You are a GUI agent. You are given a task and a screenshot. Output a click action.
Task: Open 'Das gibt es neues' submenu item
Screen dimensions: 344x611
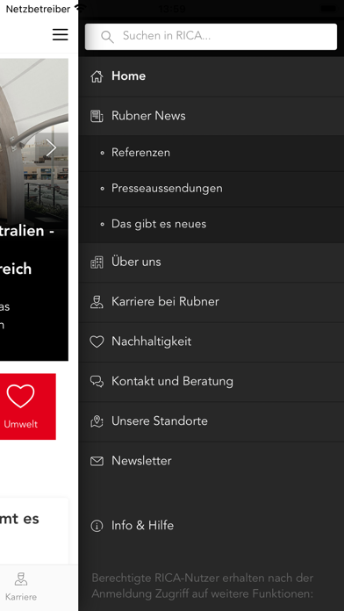pos(211,225)
